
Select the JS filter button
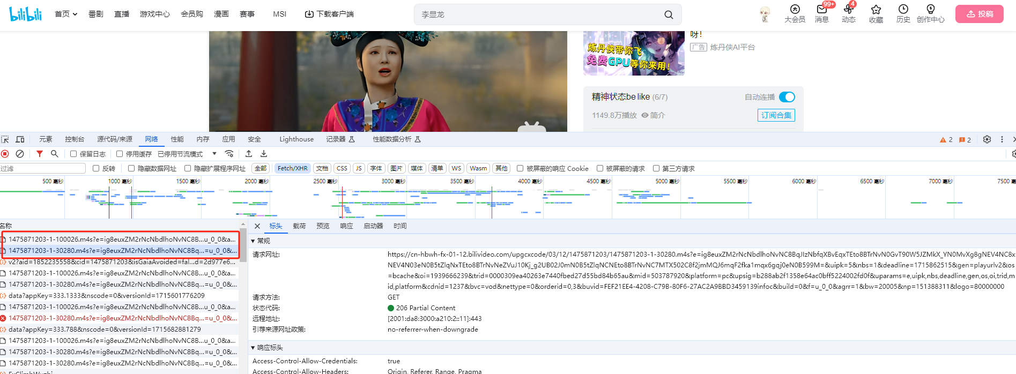tap(359, 168)
